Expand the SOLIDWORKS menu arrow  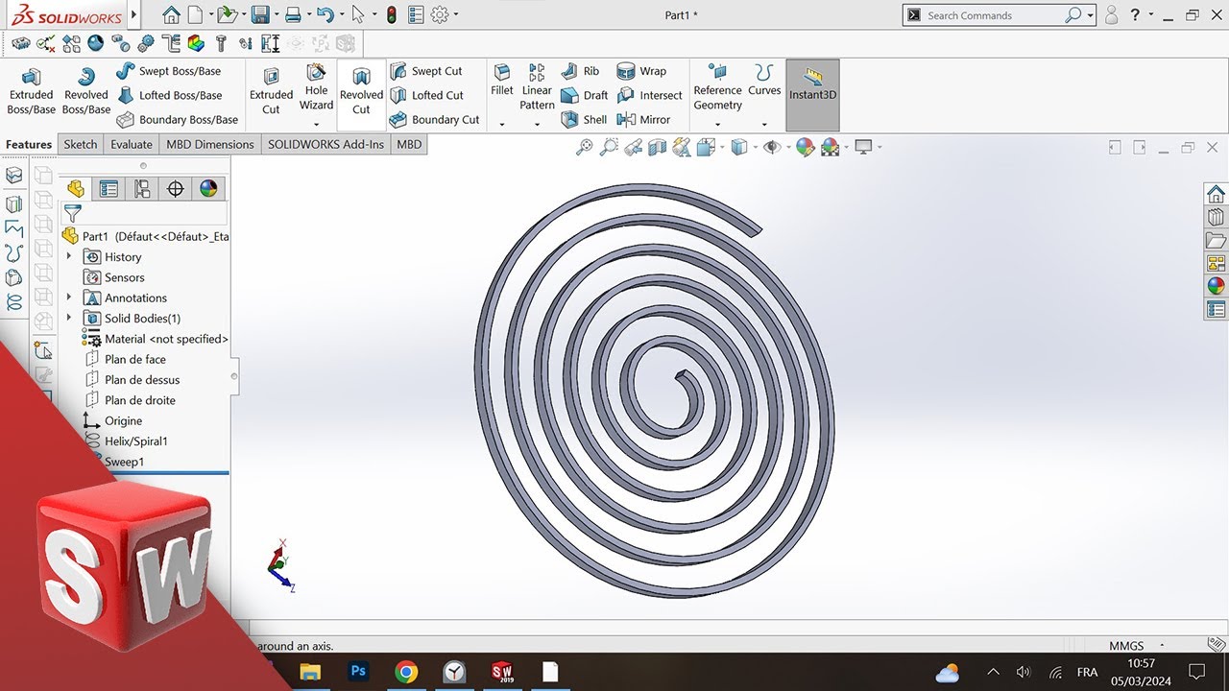coord(133,15)
